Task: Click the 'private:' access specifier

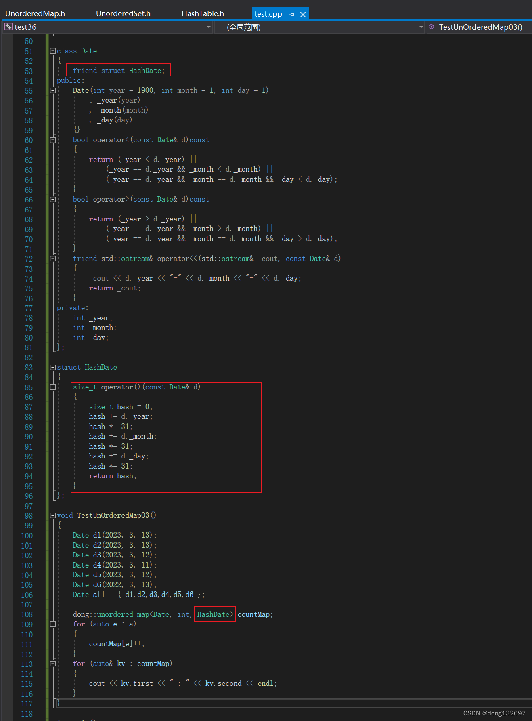Action: (72, 308)
